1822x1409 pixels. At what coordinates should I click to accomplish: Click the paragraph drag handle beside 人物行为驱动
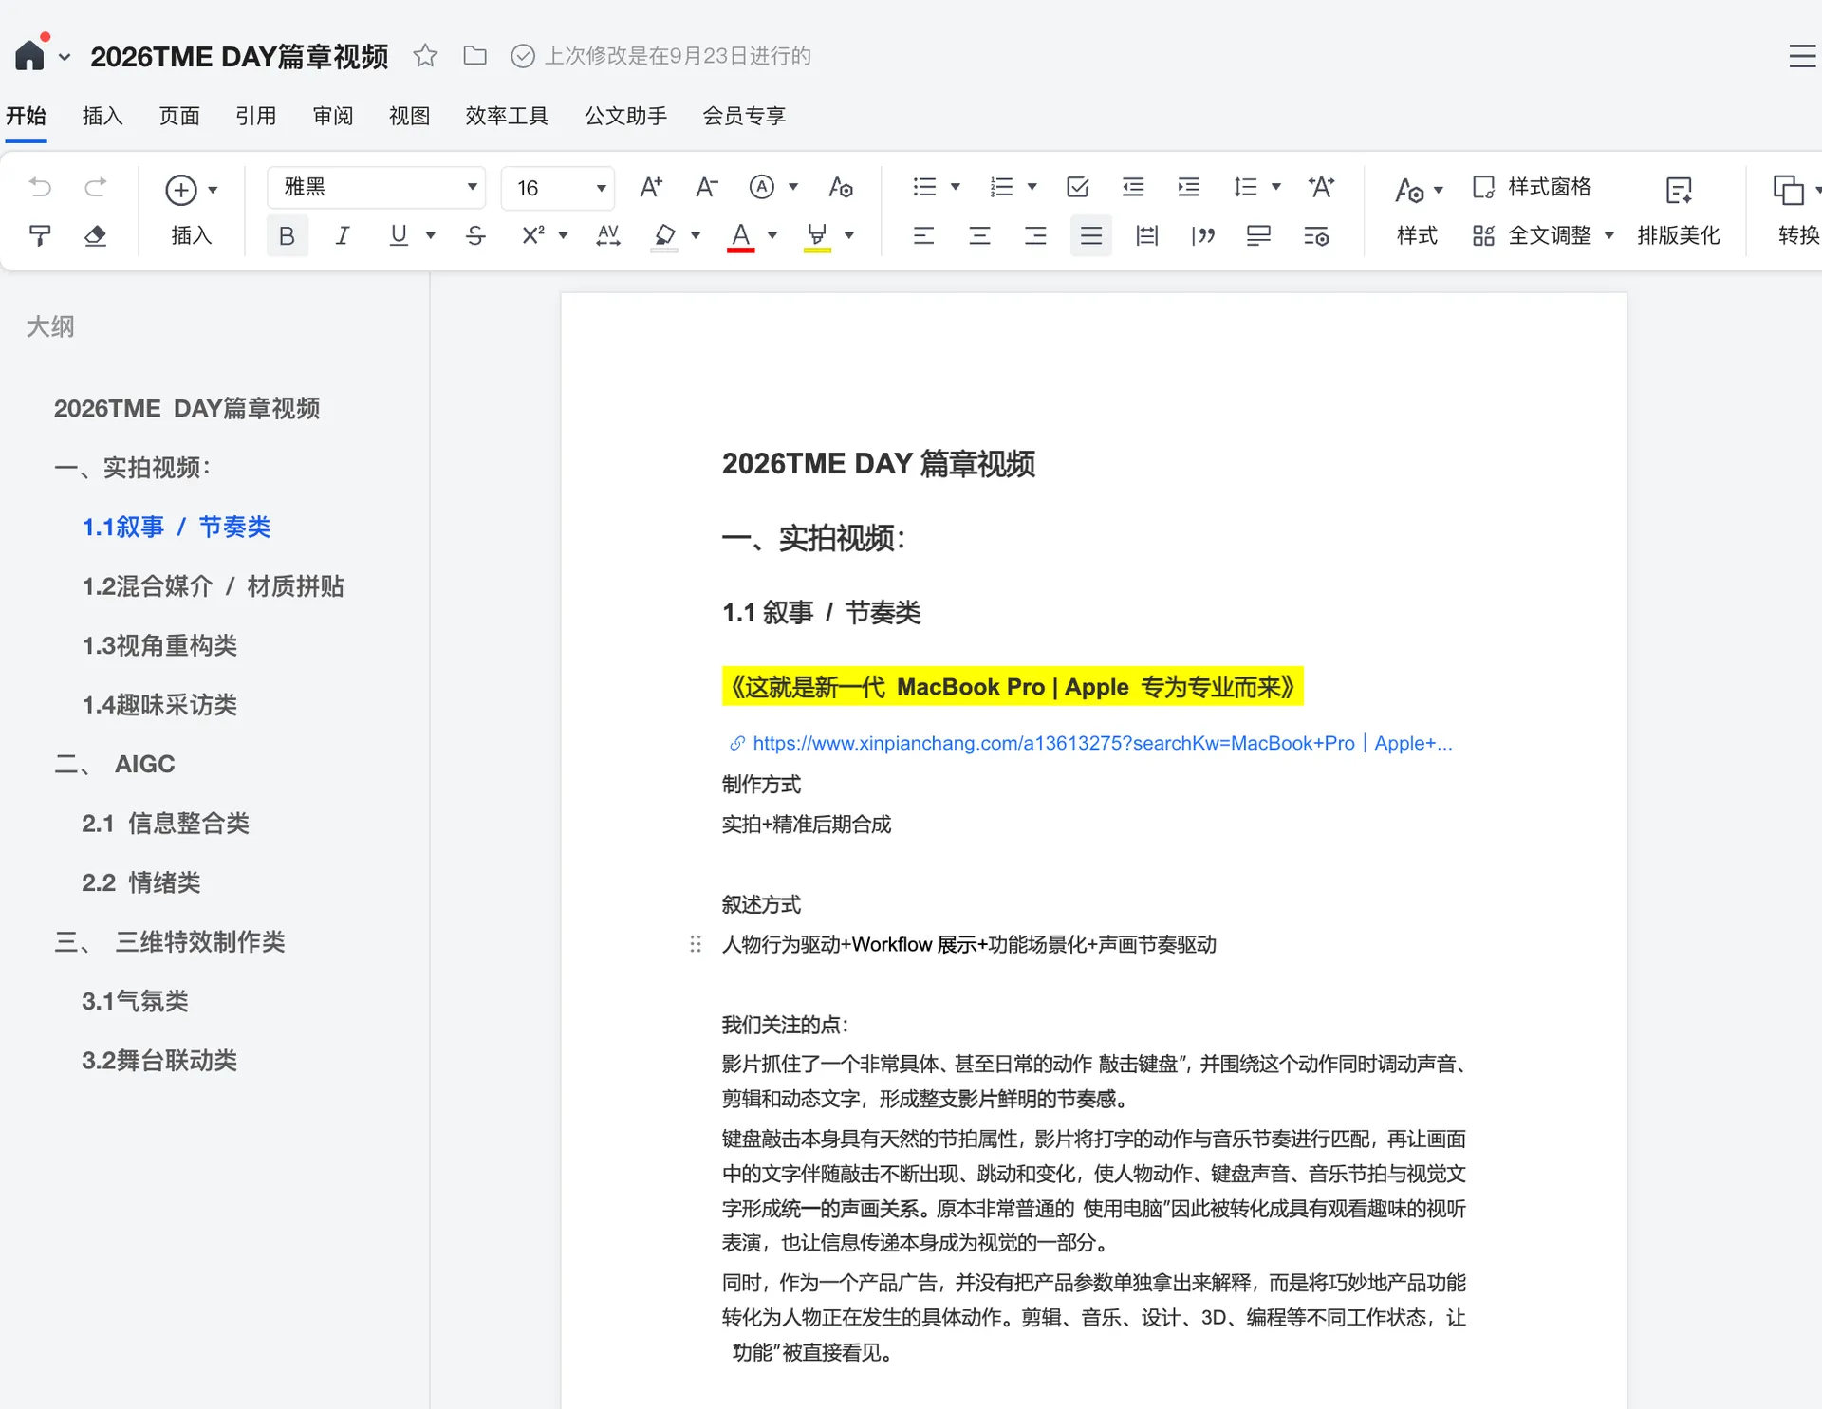point(696,944)
